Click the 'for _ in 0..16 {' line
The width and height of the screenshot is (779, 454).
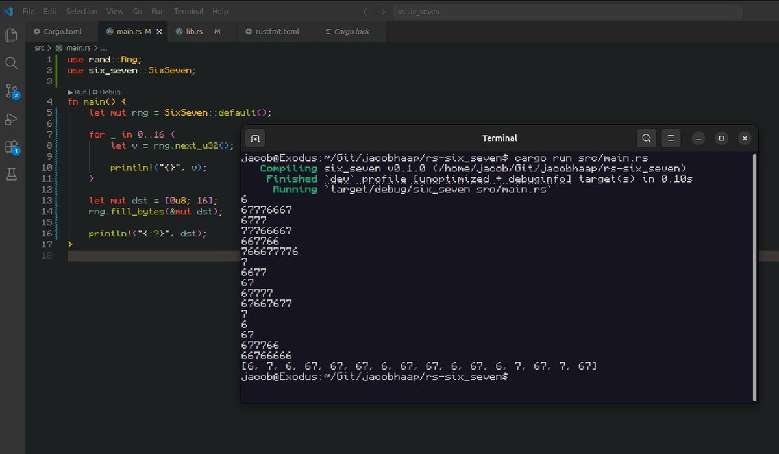[x=132, y=134]
